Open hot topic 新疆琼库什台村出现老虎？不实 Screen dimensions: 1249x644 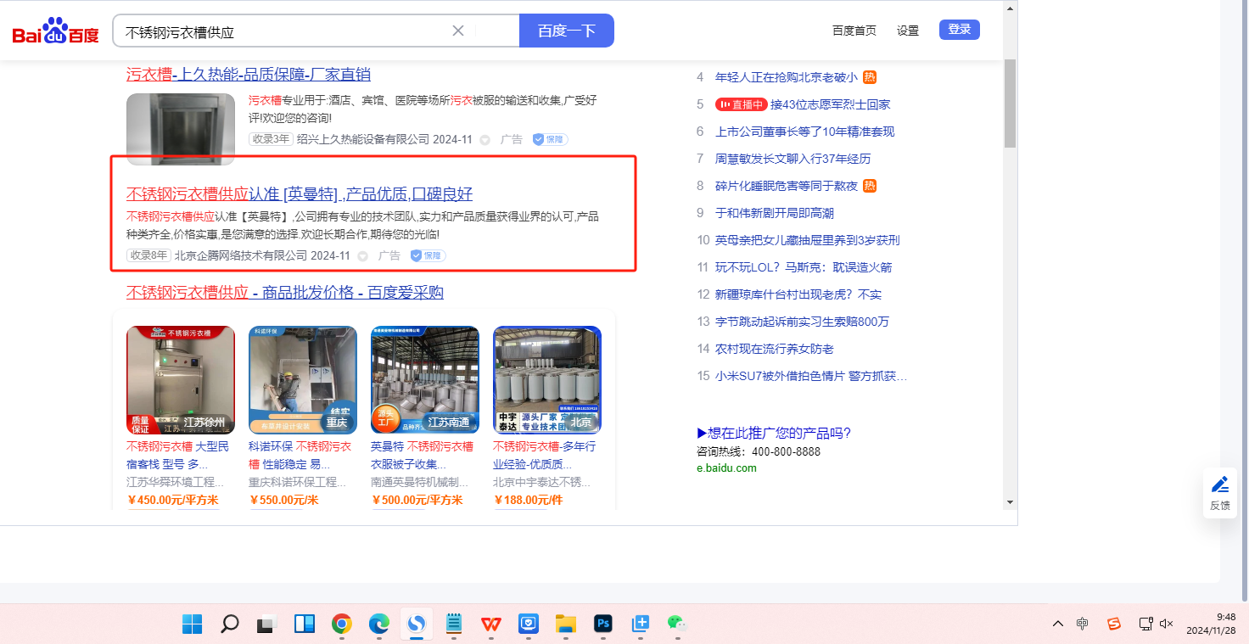pos(798,294)
